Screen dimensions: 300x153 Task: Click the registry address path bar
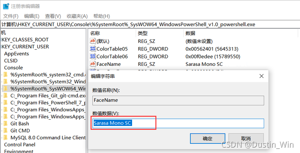(150, 25)
